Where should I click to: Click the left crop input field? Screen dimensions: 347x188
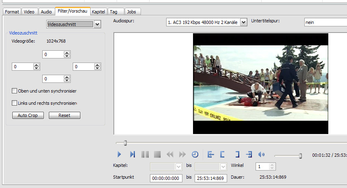click(23, 67)
